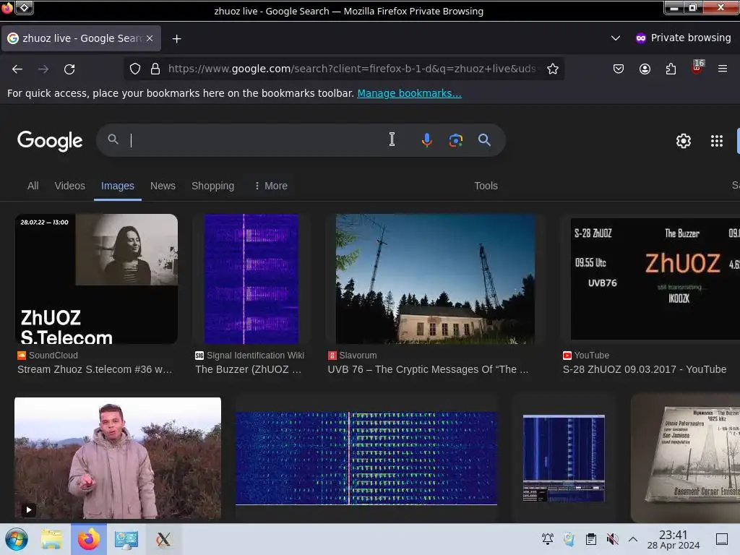This screenshot has height=555, width=740.
Task: Open the Extensions puzzle icon
Action: point(671,69)
